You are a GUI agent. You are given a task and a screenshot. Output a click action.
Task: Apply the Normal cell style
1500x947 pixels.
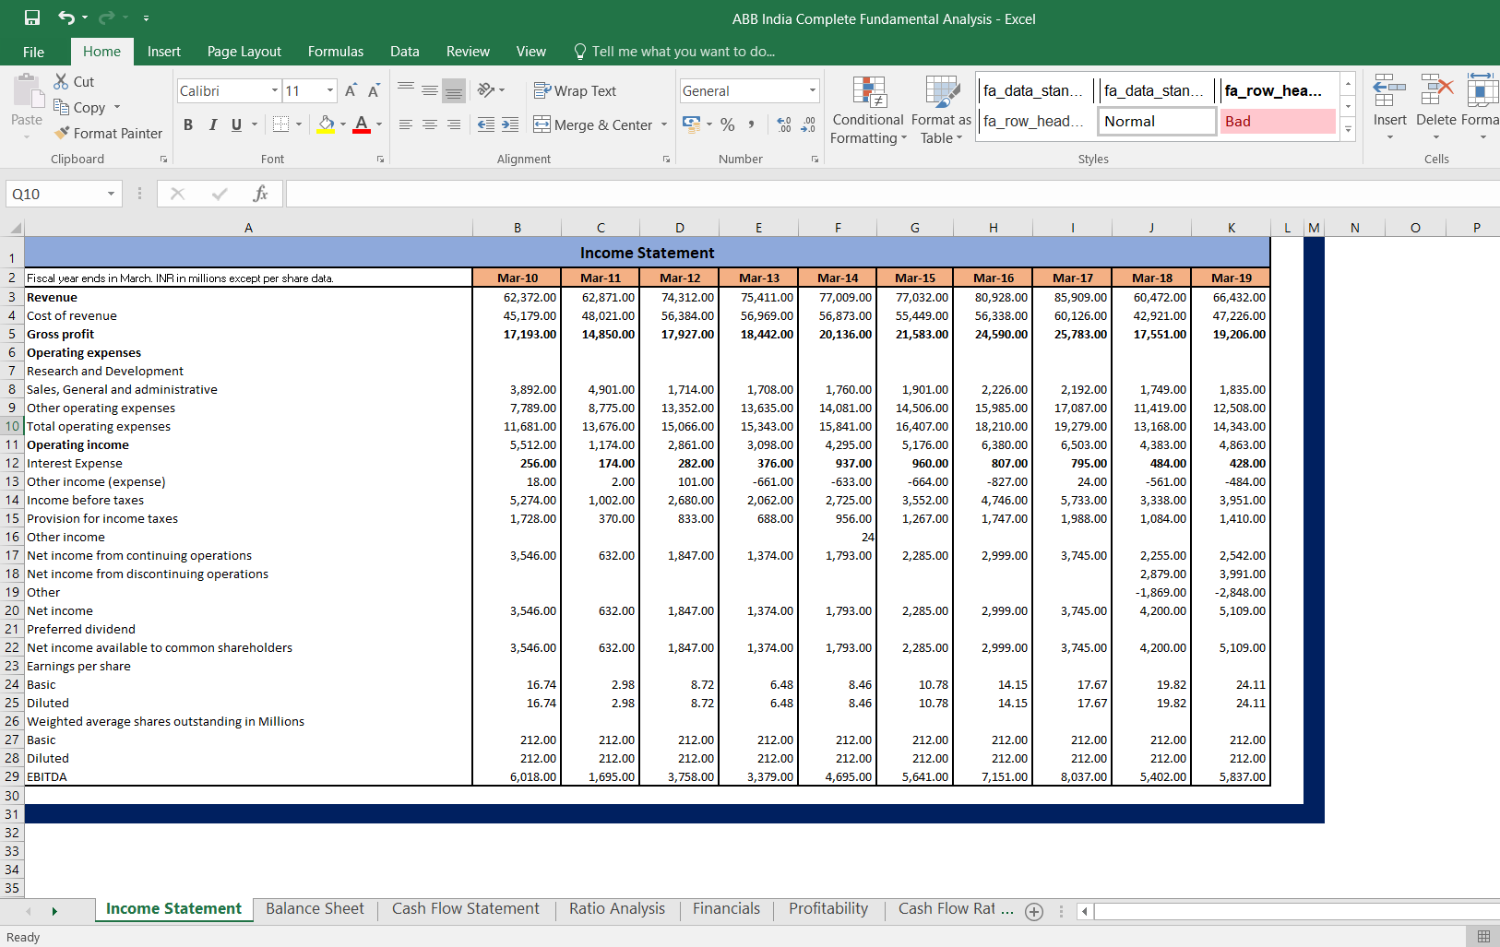coord(1157,121)
